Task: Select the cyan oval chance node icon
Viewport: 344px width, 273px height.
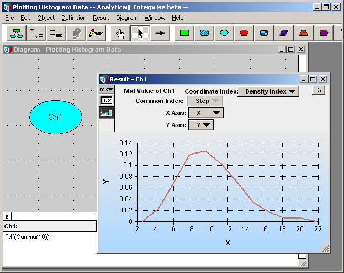Action: pos(224,33)
